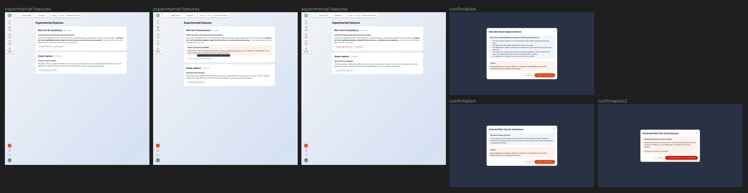Open Learn more about Asset replace link in the left frame
Screen dimensions: 748x193
pyautogui.click(x=93, y=66)
